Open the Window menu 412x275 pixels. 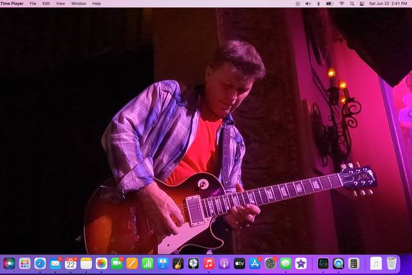point(79,3)
